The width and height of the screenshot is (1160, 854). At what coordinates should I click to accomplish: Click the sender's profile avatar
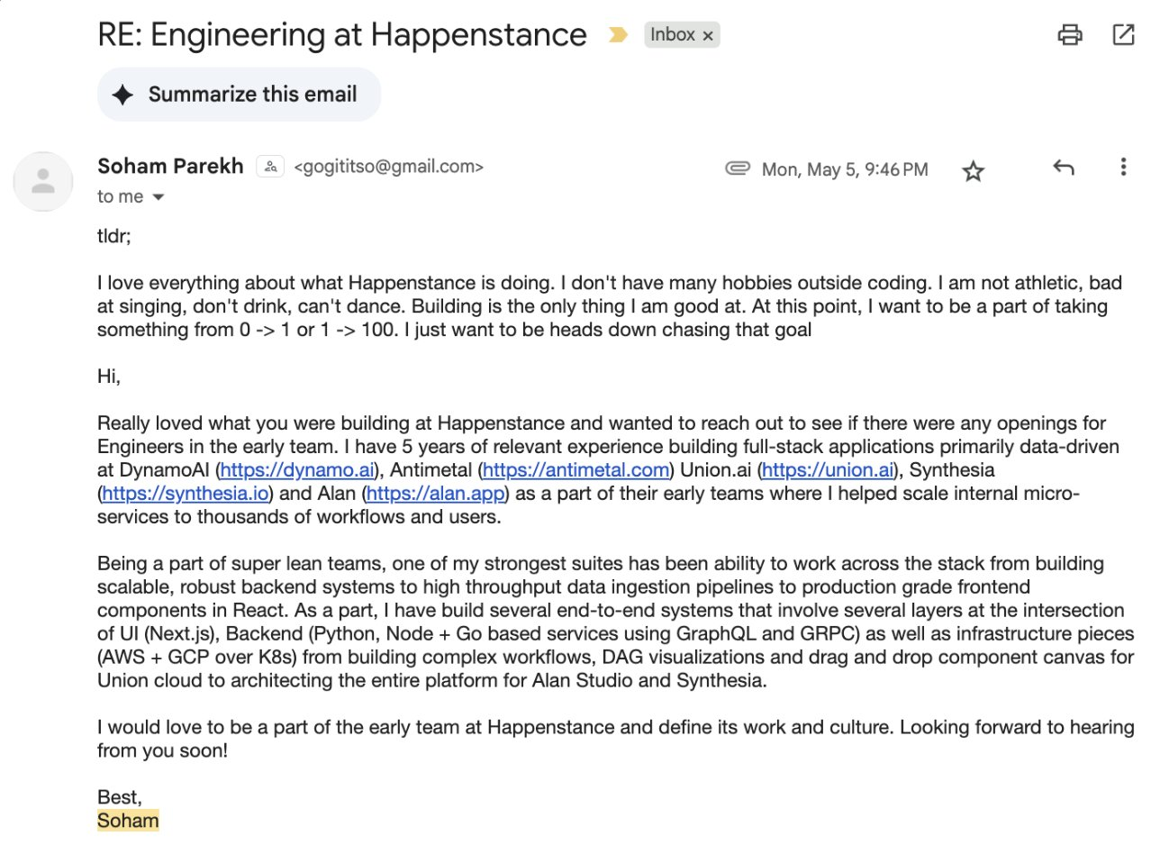42,181
